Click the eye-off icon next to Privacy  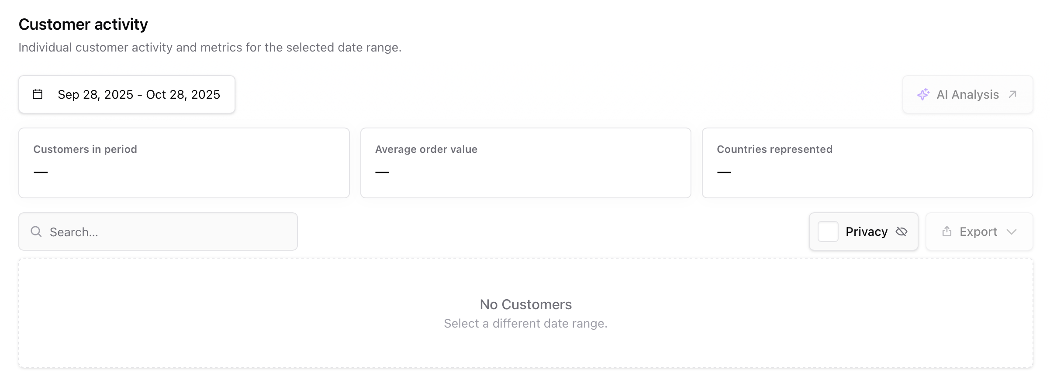[902, 231]
